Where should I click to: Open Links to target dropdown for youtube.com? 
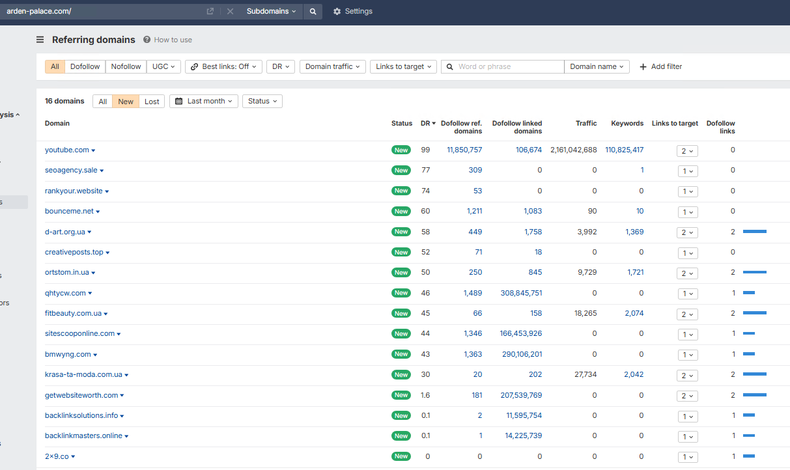coord(687,150)
